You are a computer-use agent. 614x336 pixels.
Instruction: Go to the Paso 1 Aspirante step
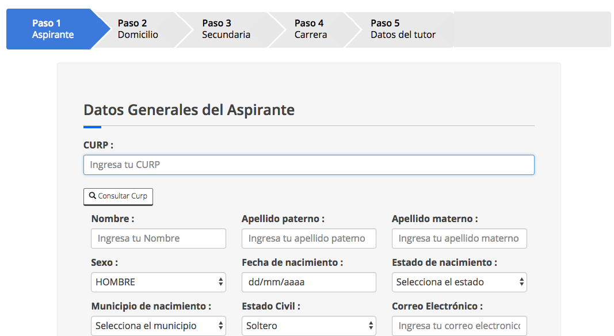pos(52,29)
